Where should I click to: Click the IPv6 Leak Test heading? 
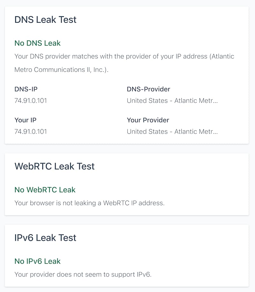[45, 238]
